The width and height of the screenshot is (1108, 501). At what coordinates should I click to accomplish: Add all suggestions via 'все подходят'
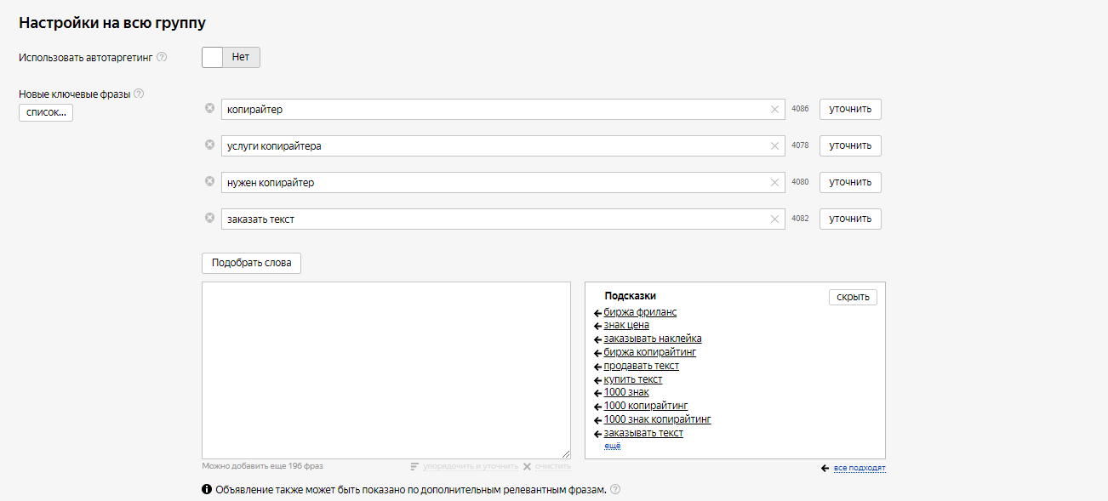(859, 469)
